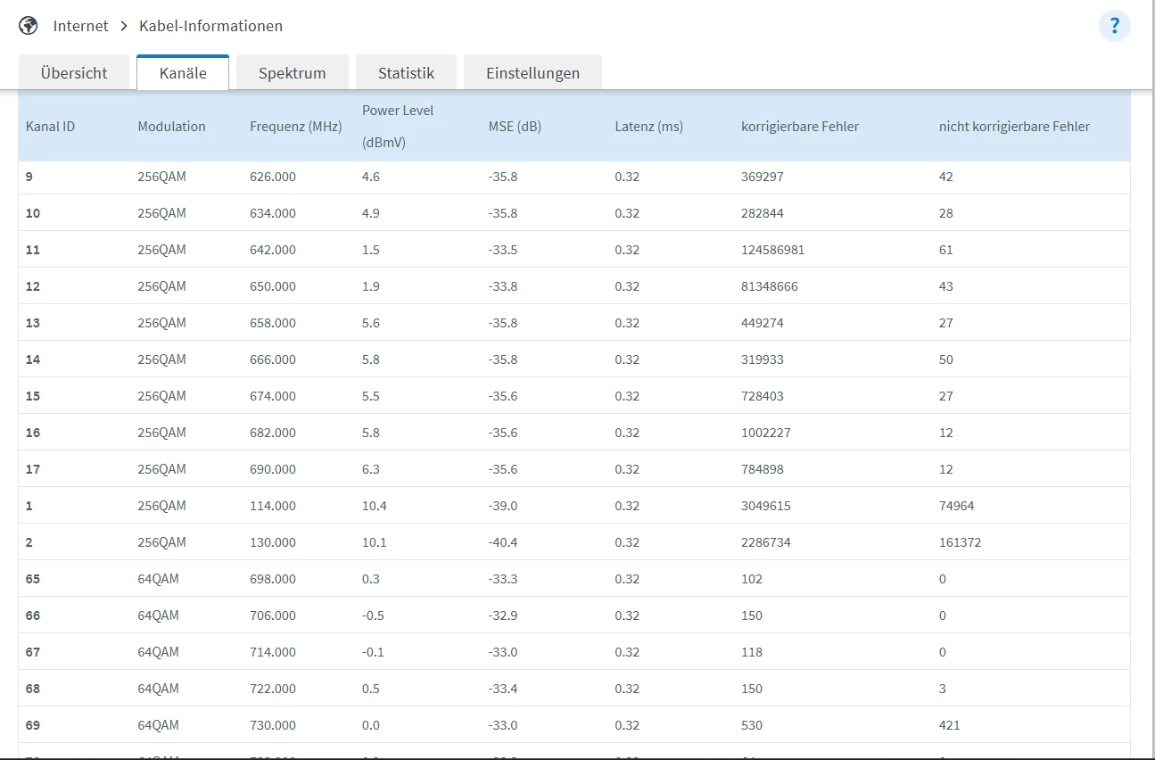Click the 698.000 frequency cell

pos(273,579)
